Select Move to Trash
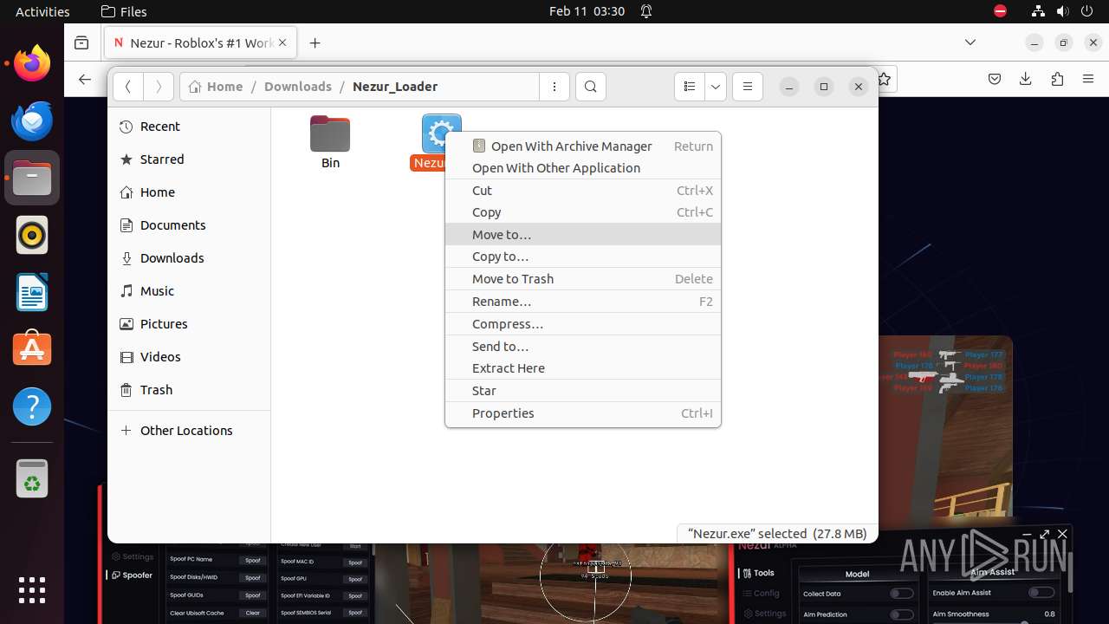This screenshot has height=624, width=1109. point(583,279)
